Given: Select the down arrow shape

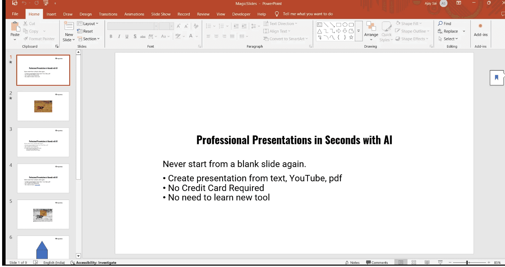Looking at the screenshot, I should tap(345, 31).
